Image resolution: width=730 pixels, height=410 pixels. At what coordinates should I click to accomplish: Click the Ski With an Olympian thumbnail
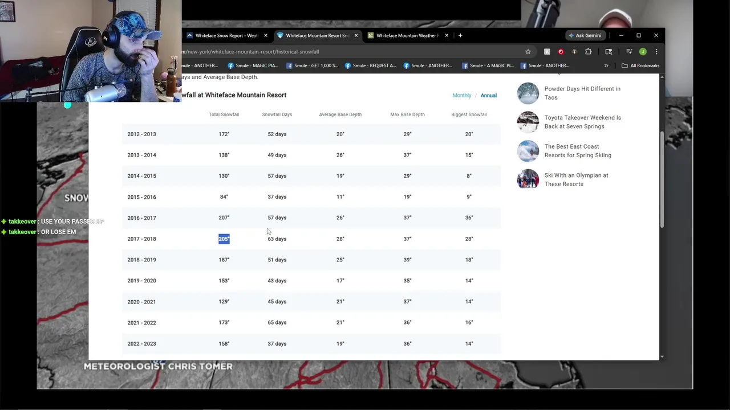click(528, 179)
